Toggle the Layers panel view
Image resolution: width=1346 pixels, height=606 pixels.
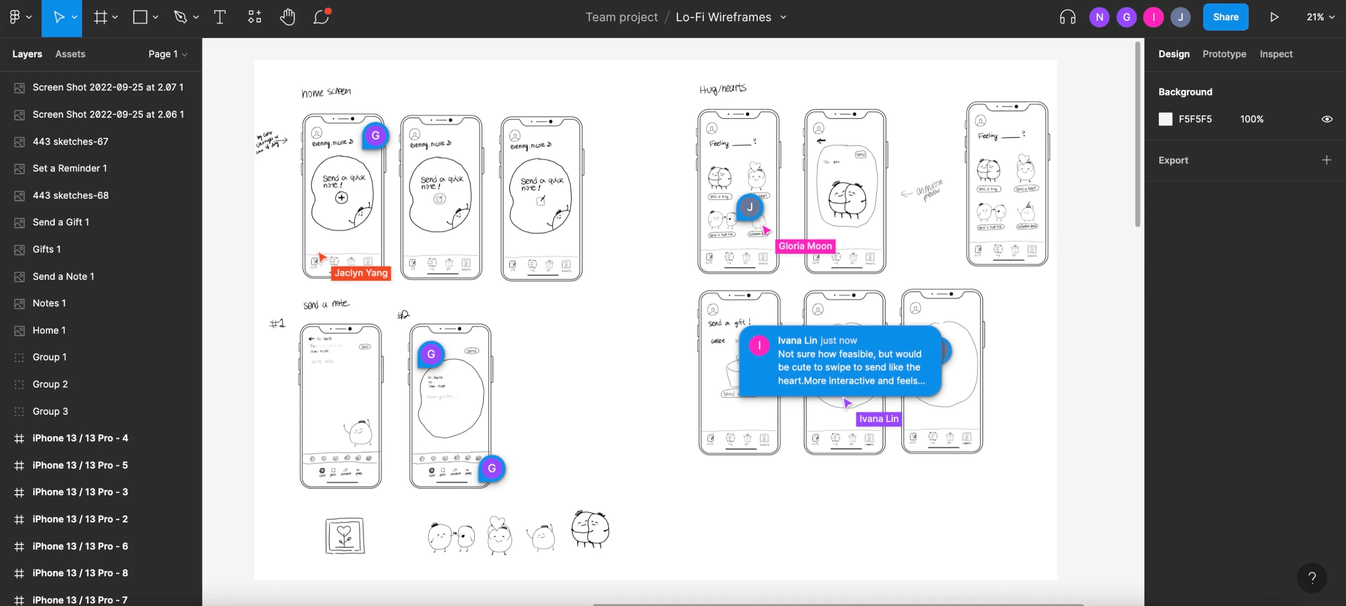(28, 54)
